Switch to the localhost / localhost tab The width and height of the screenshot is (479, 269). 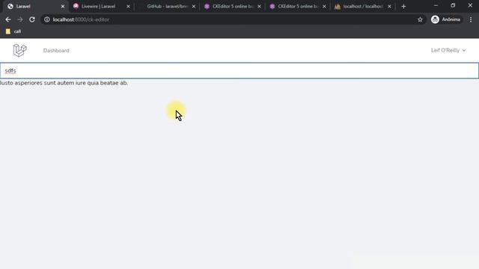(363, 7)
